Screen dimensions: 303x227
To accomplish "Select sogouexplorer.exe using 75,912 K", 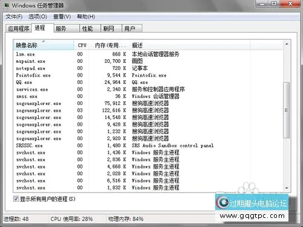I will [148, 103].
